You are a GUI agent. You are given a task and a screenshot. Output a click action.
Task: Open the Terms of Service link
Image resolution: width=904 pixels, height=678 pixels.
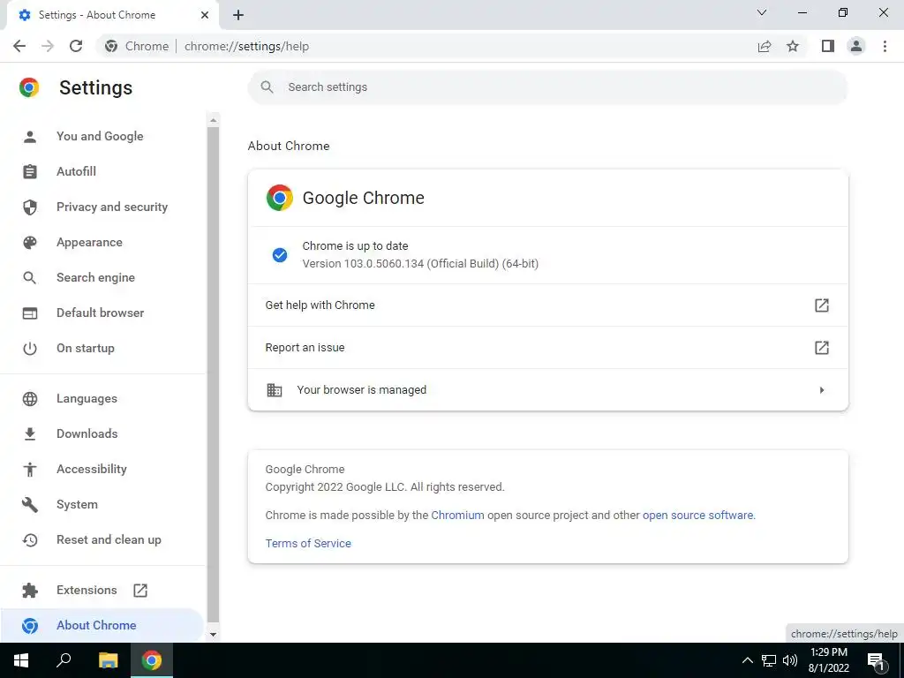click(x=308, y=544)
